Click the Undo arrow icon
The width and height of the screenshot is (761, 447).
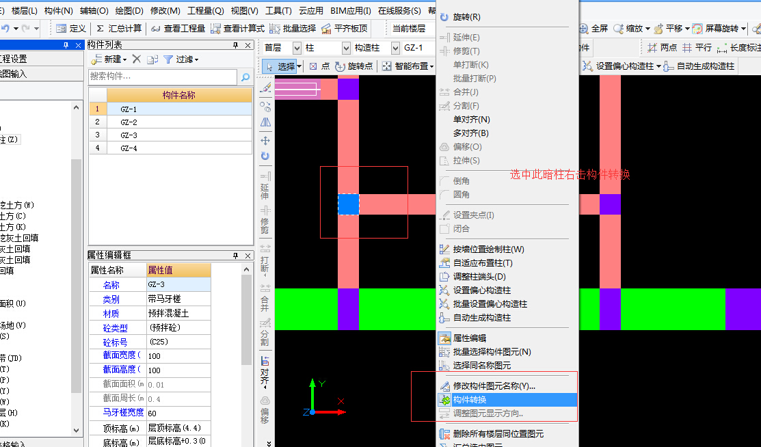[5, 29]
